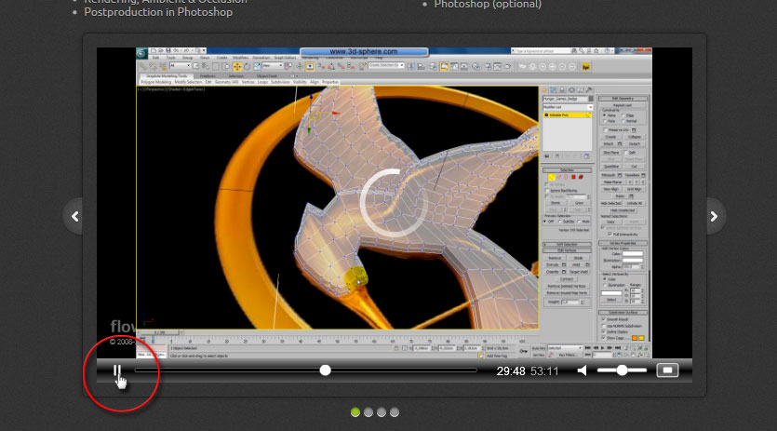Select the third pagination dot

(382, 412)
